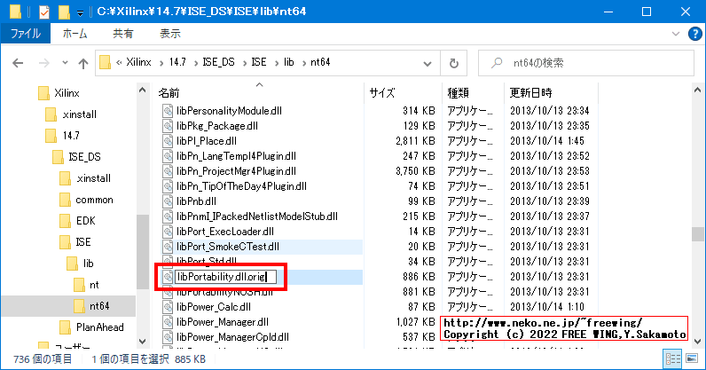Click libPnmI_IPackedNetlistModelStub.dll file icon

tap(168, 216)
